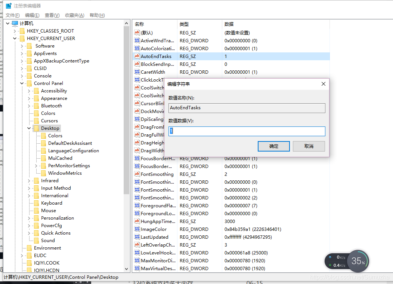Click the string icon beside (默认) value
The width and height of the screenshot is (393, 284).
pyautogui.click(x=137, y=33)
